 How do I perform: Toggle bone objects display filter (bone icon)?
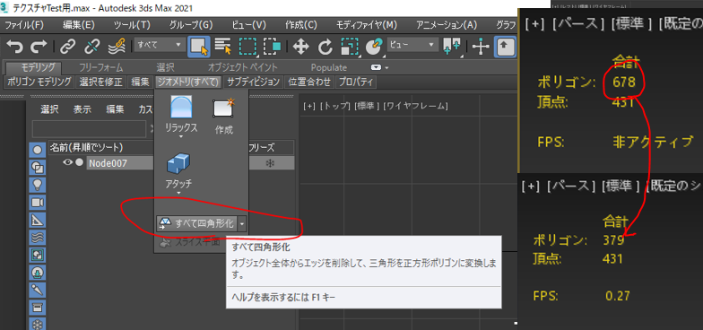(x=38, y=290)
